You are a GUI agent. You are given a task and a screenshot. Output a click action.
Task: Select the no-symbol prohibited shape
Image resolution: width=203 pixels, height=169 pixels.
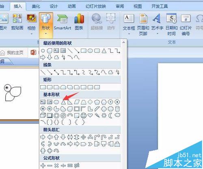(63, 116)
